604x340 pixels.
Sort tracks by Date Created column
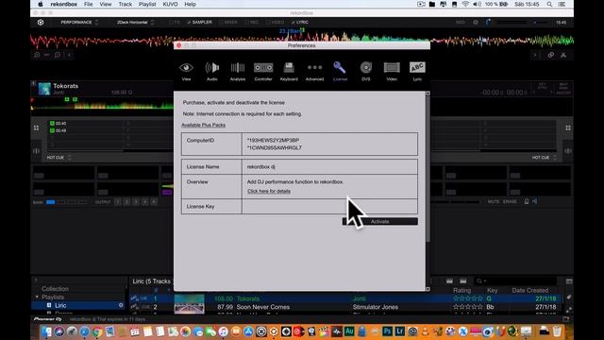point(530,290)
